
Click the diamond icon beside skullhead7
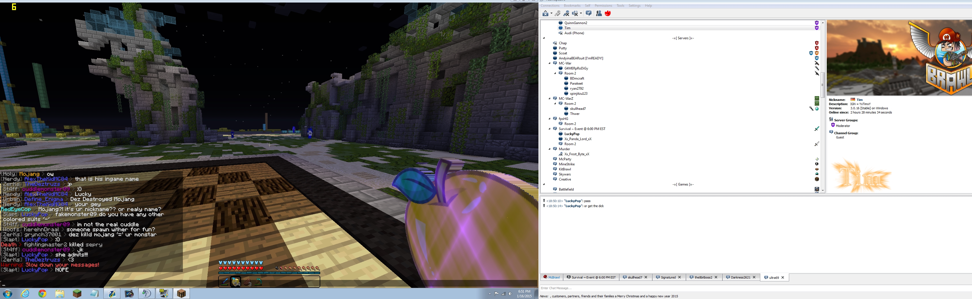coord(817,109)
